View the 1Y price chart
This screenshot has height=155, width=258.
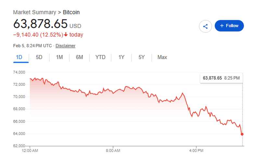121,58
